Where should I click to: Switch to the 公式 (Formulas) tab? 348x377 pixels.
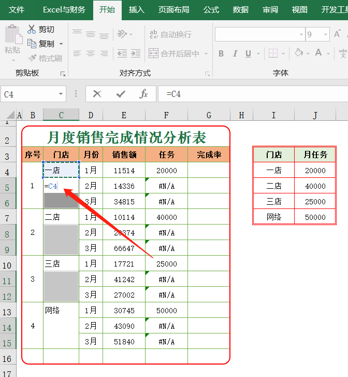pos(211,10)
